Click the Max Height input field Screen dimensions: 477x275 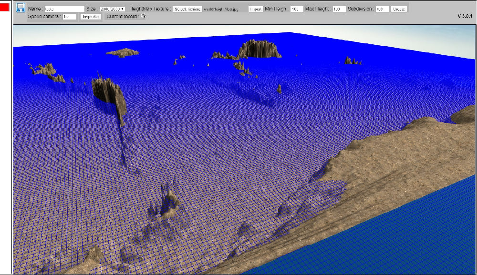coord(339,9)
